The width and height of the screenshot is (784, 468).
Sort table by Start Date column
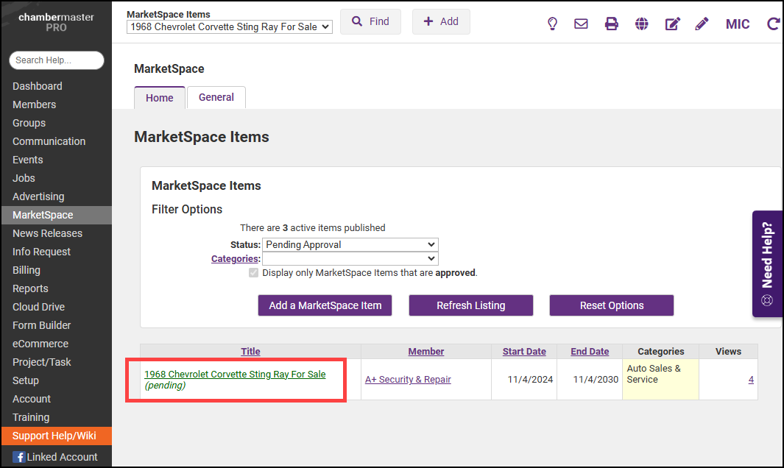click(524, 352)
